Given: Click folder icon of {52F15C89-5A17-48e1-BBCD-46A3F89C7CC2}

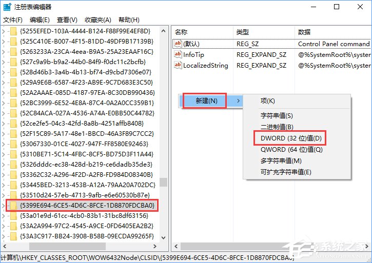Looking at the screenshot, I should 13,134.
